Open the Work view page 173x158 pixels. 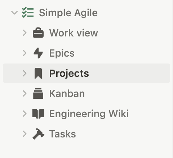(74, 33)
